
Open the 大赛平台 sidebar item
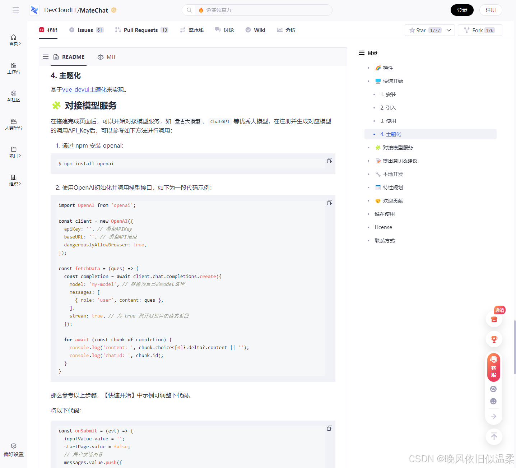[14, 124]
